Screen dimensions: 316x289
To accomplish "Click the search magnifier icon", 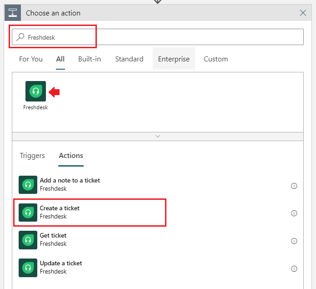I will [x=20, y=37].
